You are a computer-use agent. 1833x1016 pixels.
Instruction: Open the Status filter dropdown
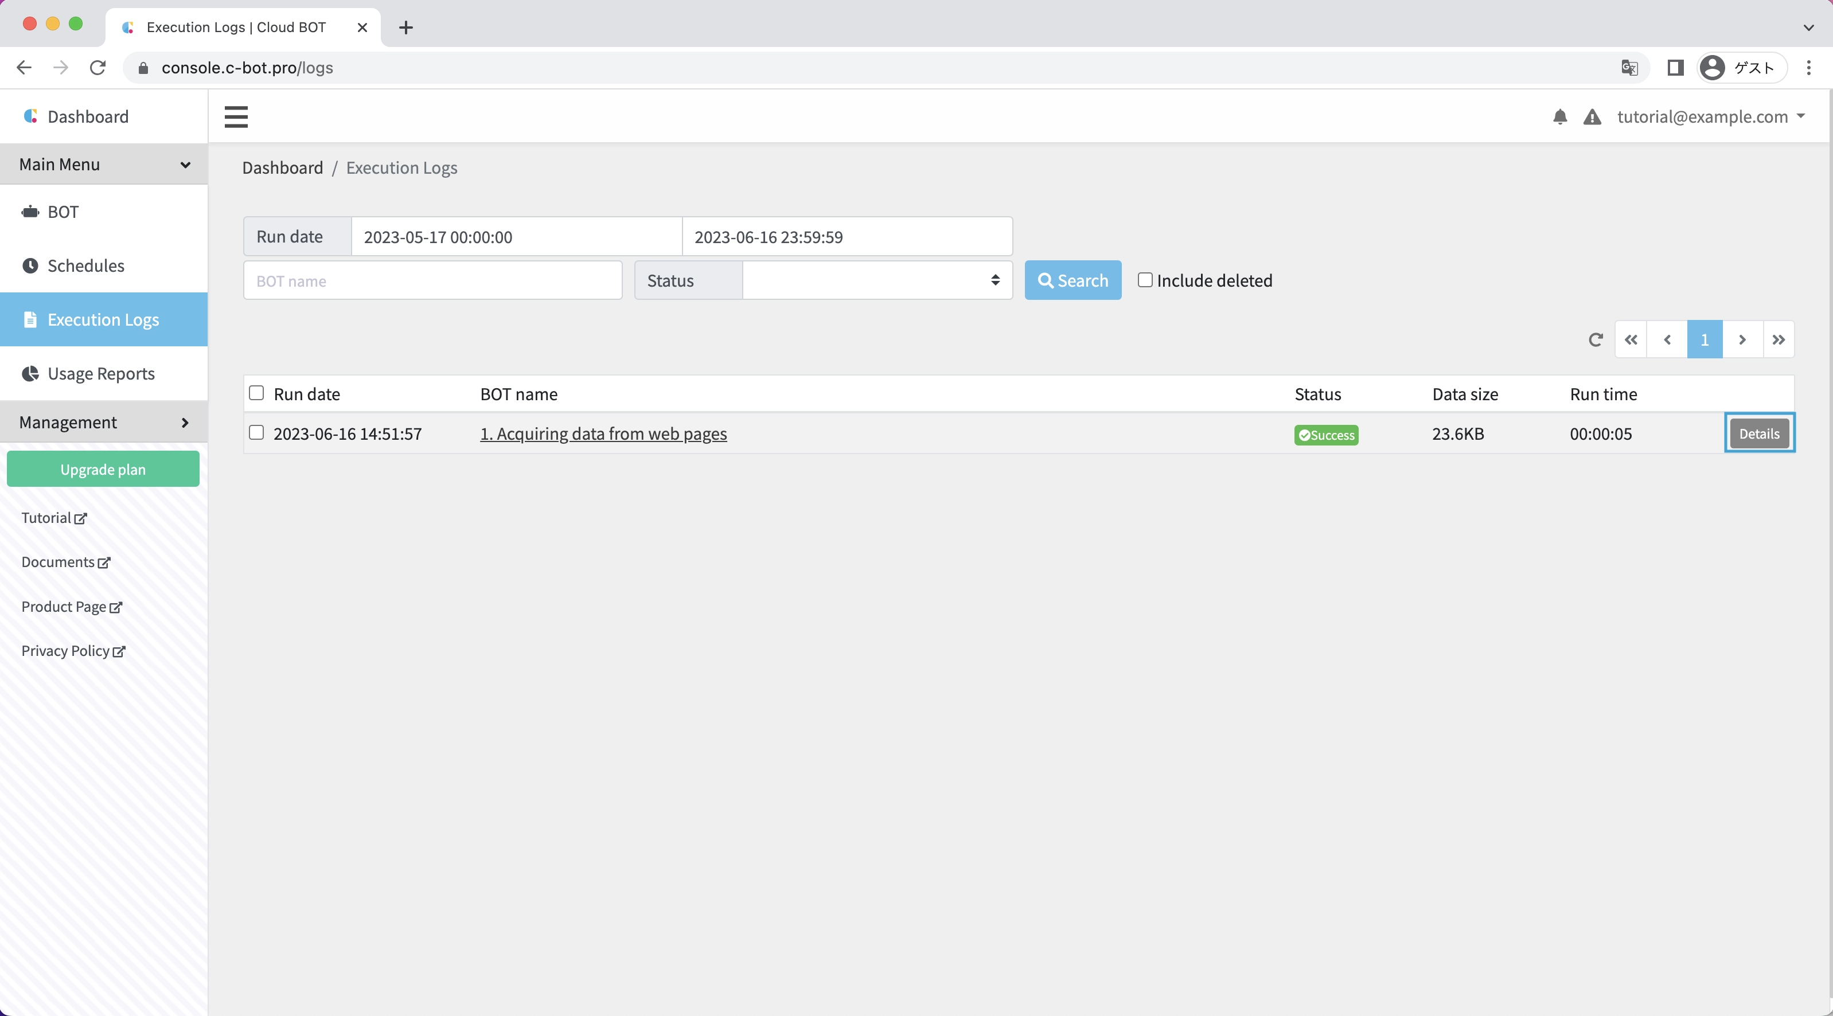(x=877, y=280)
